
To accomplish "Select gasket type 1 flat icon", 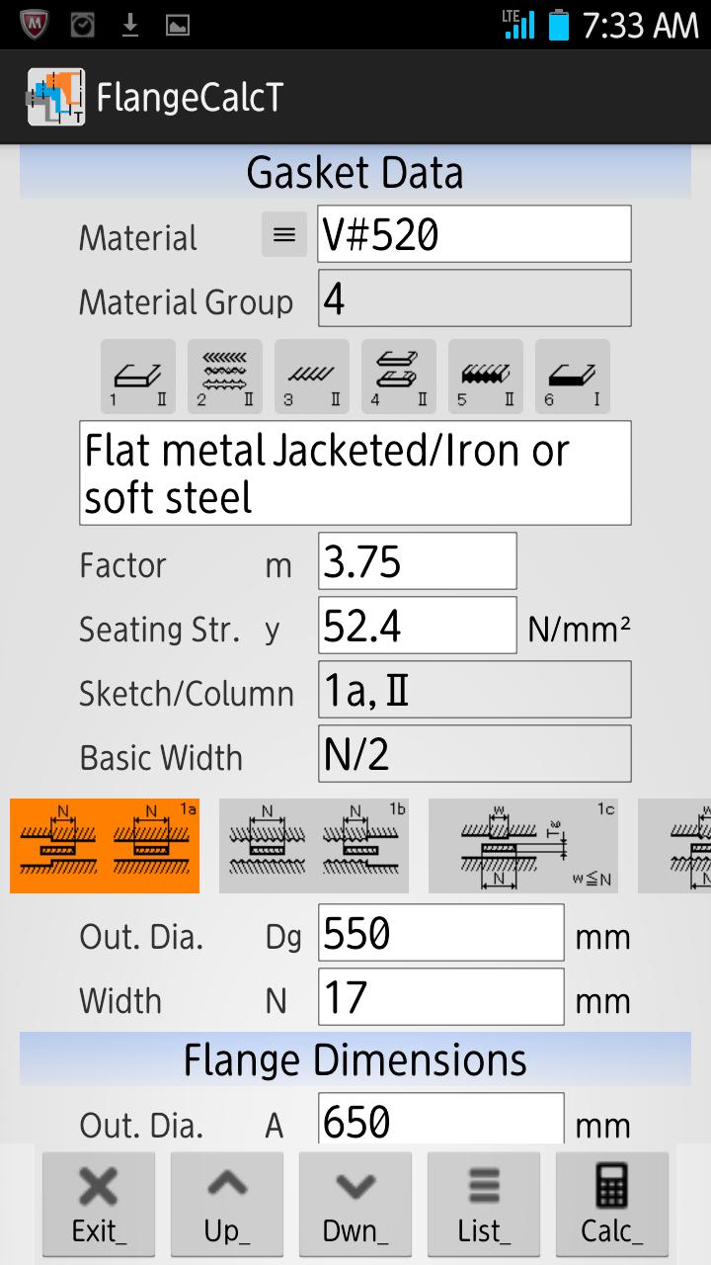I will point(138,377).
